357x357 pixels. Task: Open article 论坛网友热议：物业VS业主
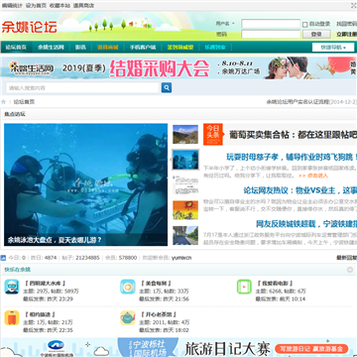300,190
